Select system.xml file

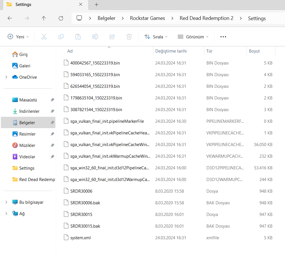pos(80,238)
